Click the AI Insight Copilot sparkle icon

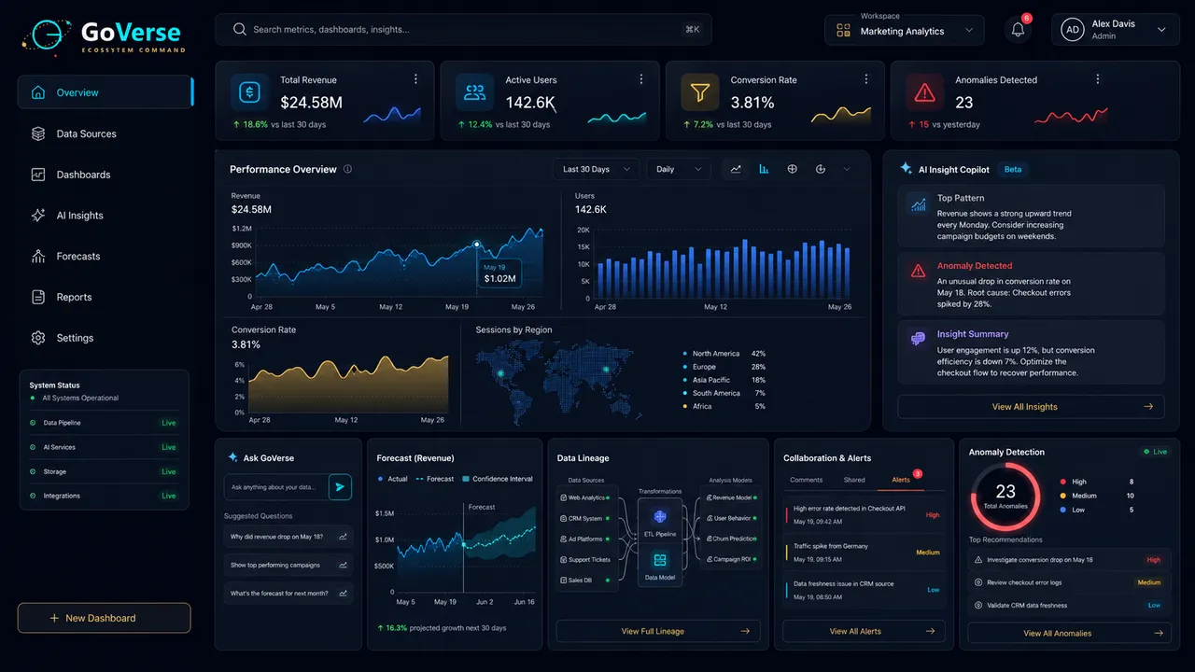click(x=906, y=169)
